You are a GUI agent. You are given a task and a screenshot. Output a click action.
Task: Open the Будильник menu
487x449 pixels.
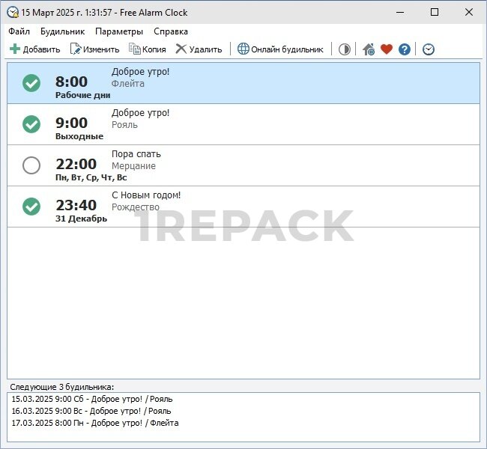pos(63,31)
